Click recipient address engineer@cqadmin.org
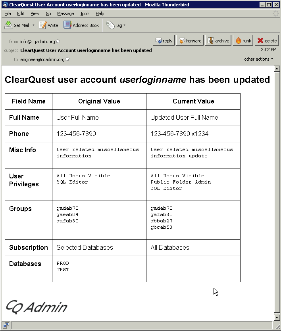The width and height of the screenshot is (281, 331). (x=42, y=59)
